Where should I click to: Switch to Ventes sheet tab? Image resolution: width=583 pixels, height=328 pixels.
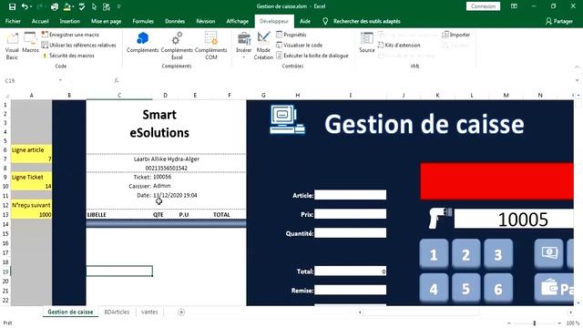tap(149, 312)
